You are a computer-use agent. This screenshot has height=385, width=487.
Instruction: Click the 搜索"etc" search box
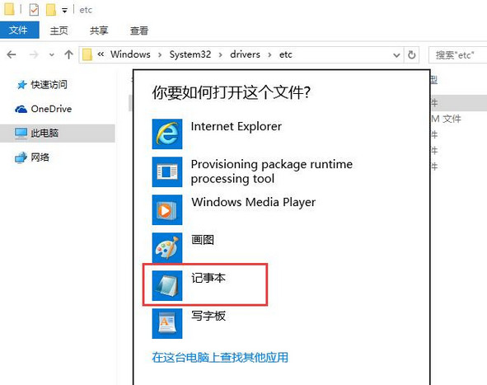click(x=457, y=55)
